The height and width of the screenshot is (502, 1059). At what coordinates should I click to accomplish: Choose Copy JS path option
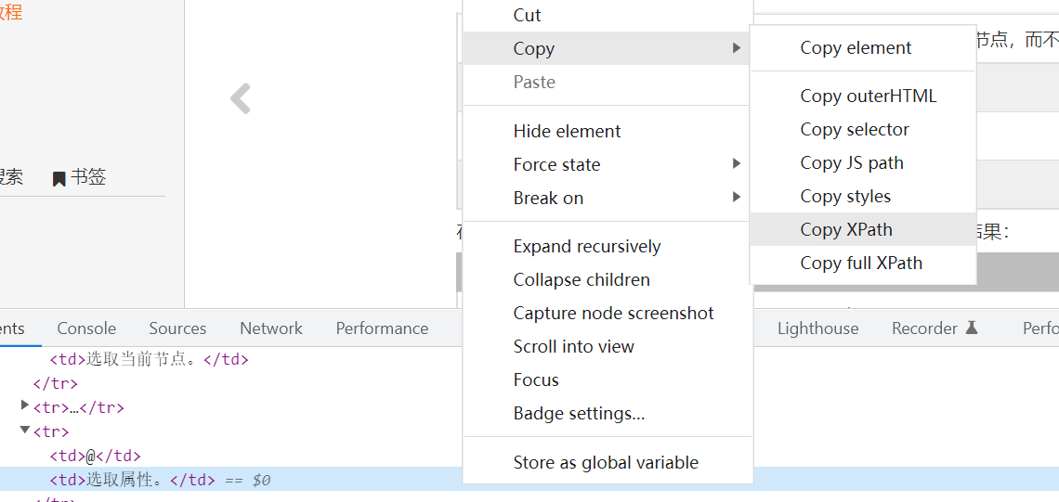(x=852, y=163)
